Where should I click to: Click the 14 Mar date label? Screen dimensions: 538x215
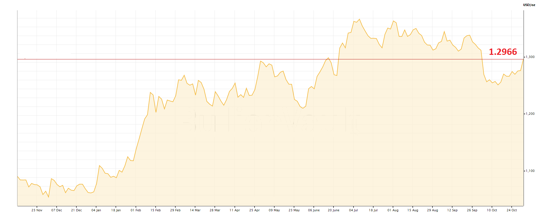pyautogui.click(x=195, y=210)
